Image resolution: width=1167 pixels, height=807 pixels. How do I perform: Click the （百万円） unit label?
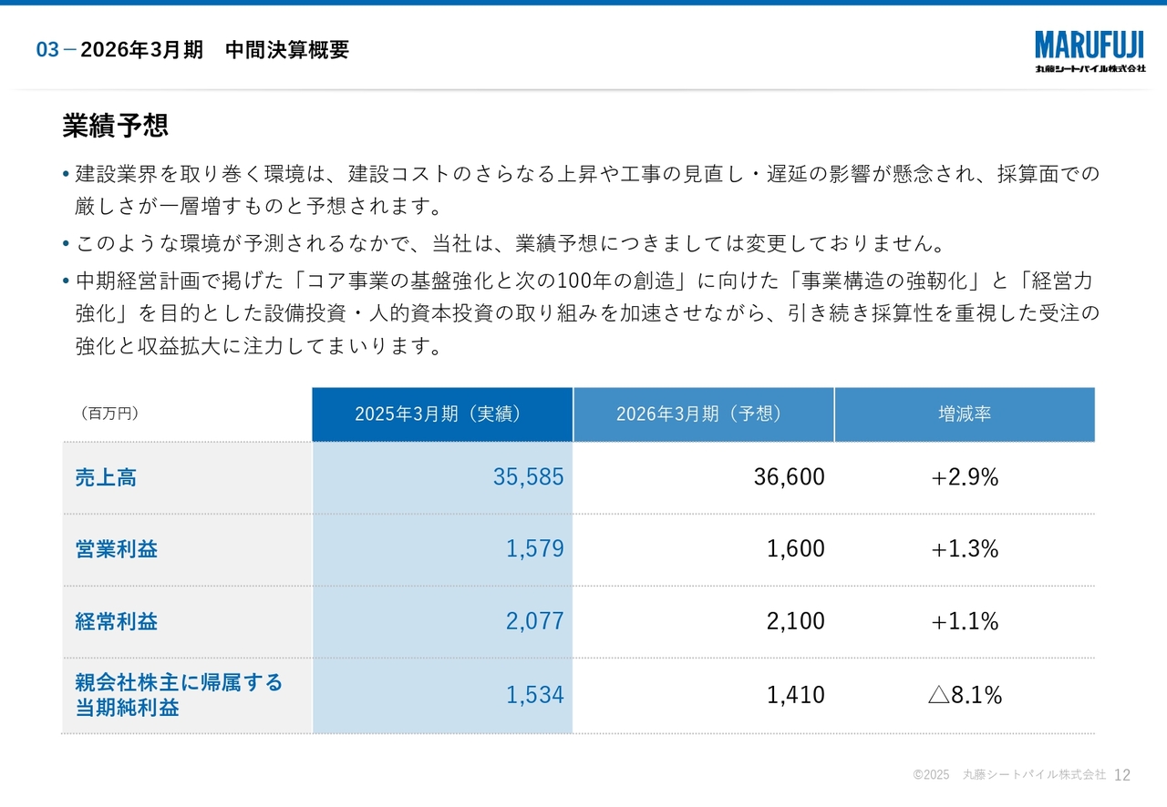tap(108, 414)
